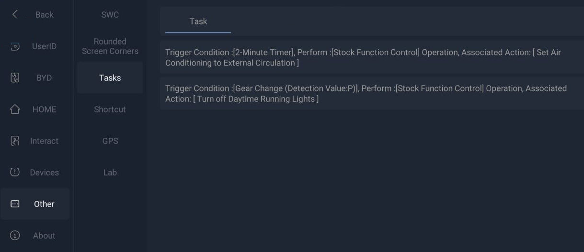Open the SWC submenu
The width and height of the screenshot is (584, 252).
click(110, 15)
